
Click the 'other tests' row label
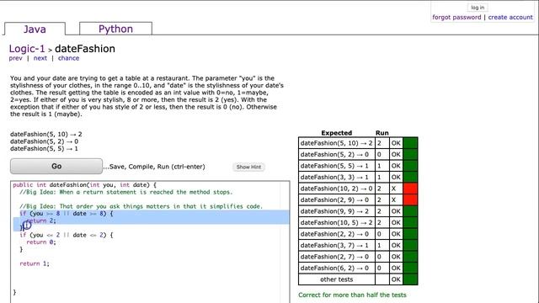click(337, 279)
